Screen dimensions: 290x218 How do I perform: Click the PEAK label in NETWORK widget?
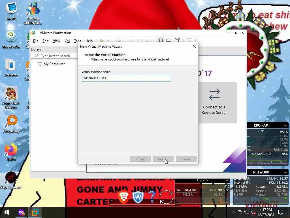[261, 191]
